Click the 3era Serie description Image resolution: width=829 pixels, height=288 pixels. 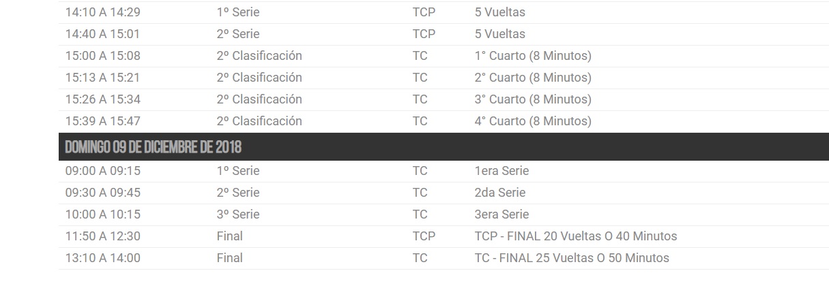pos(501,214)
